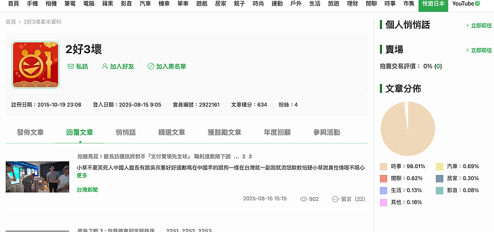Open the 市集 category in navigation

[x=409, y=4]
